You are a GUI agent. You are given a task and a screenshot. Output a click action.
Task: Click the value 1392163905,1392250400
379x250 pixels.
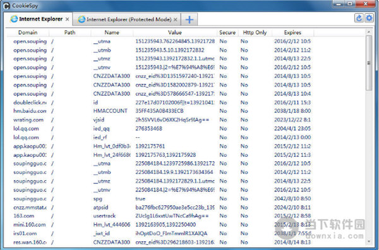pyautogui.click(x=165, y=225)
